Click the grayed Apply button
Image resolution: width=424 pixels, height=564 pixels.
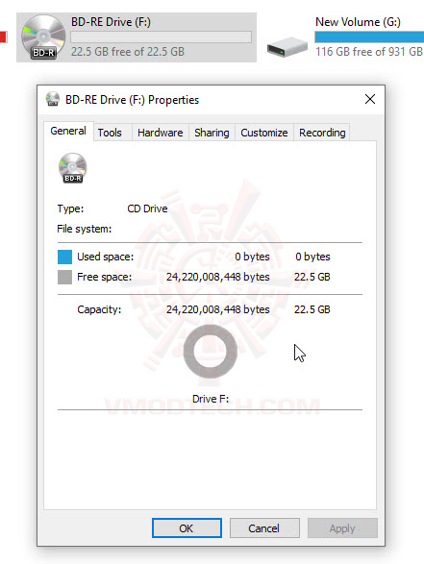[342, 528]
